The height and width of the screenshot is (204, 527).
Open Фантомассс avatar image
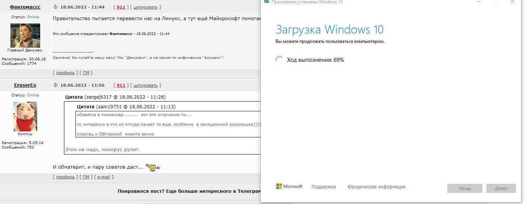tap(25, 35)
